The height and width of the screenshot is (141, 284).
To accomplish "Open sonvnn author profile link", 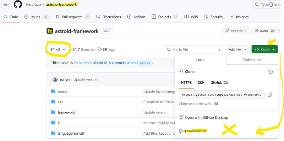I will tap(65, 80).
